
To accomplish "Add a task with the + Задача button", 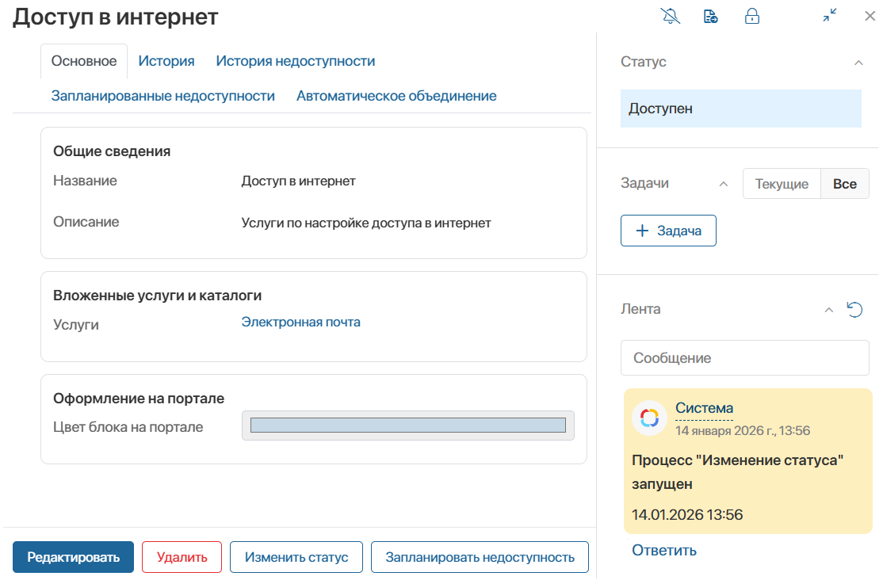I will (x=668, y=231).
